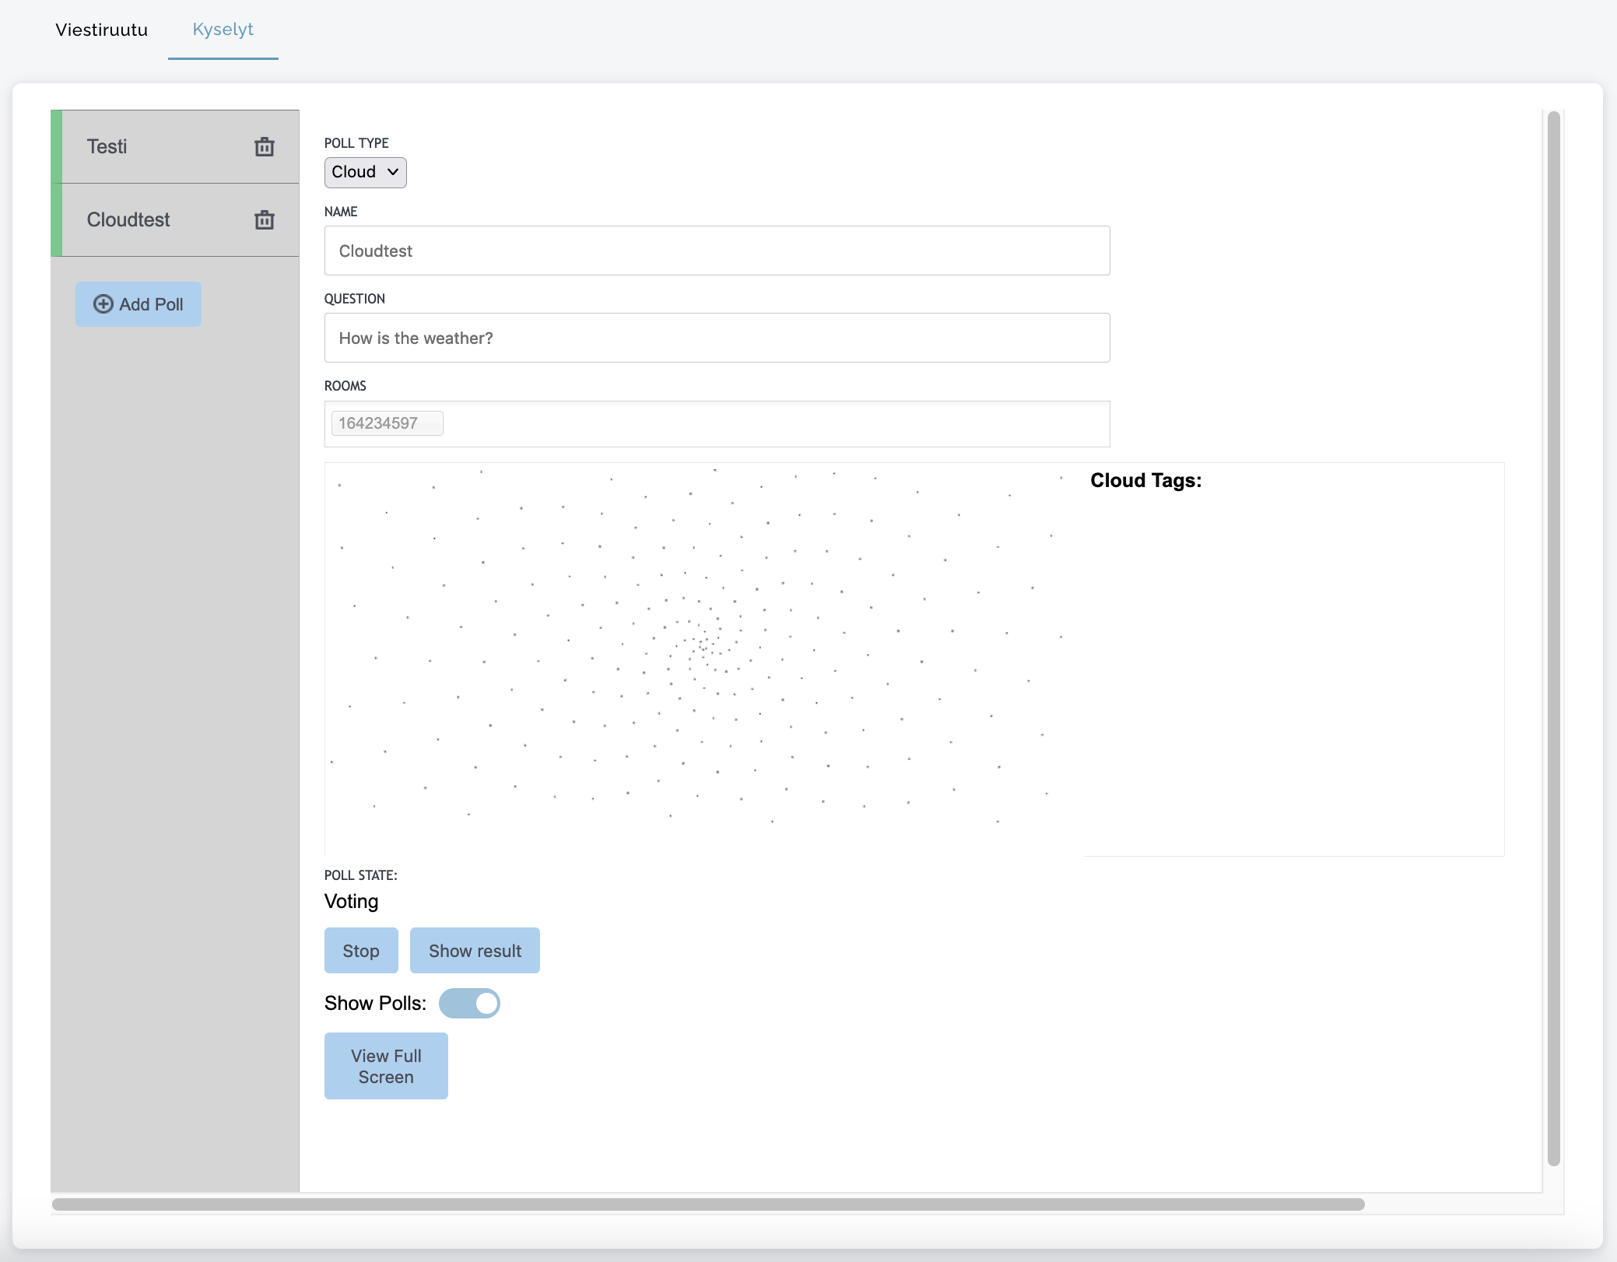Click the Show result button

tap(475, 951)
